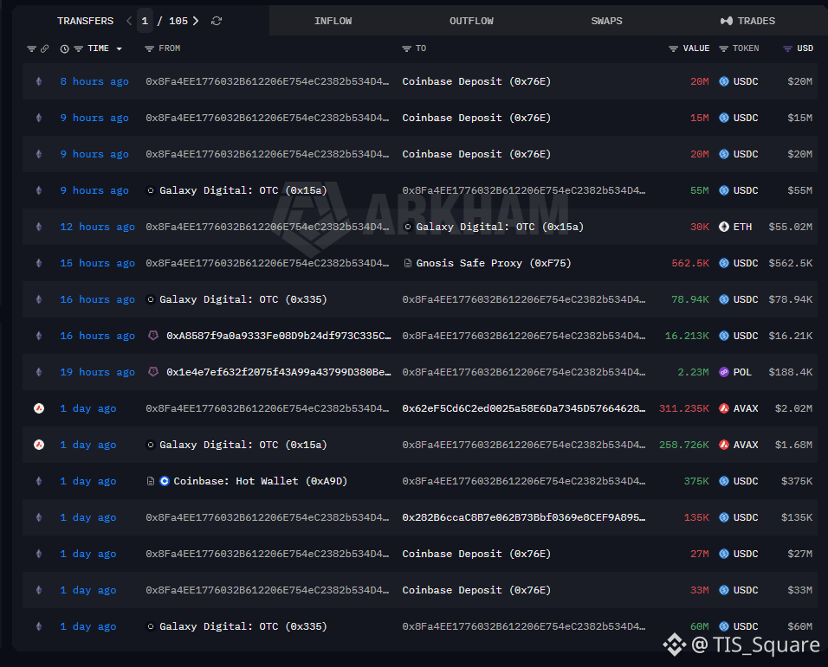This screenshot has height=667, width=828.
Task: Open Galaxy Digital OTC recipient in 30K ETH row
Action: point(500,228)
